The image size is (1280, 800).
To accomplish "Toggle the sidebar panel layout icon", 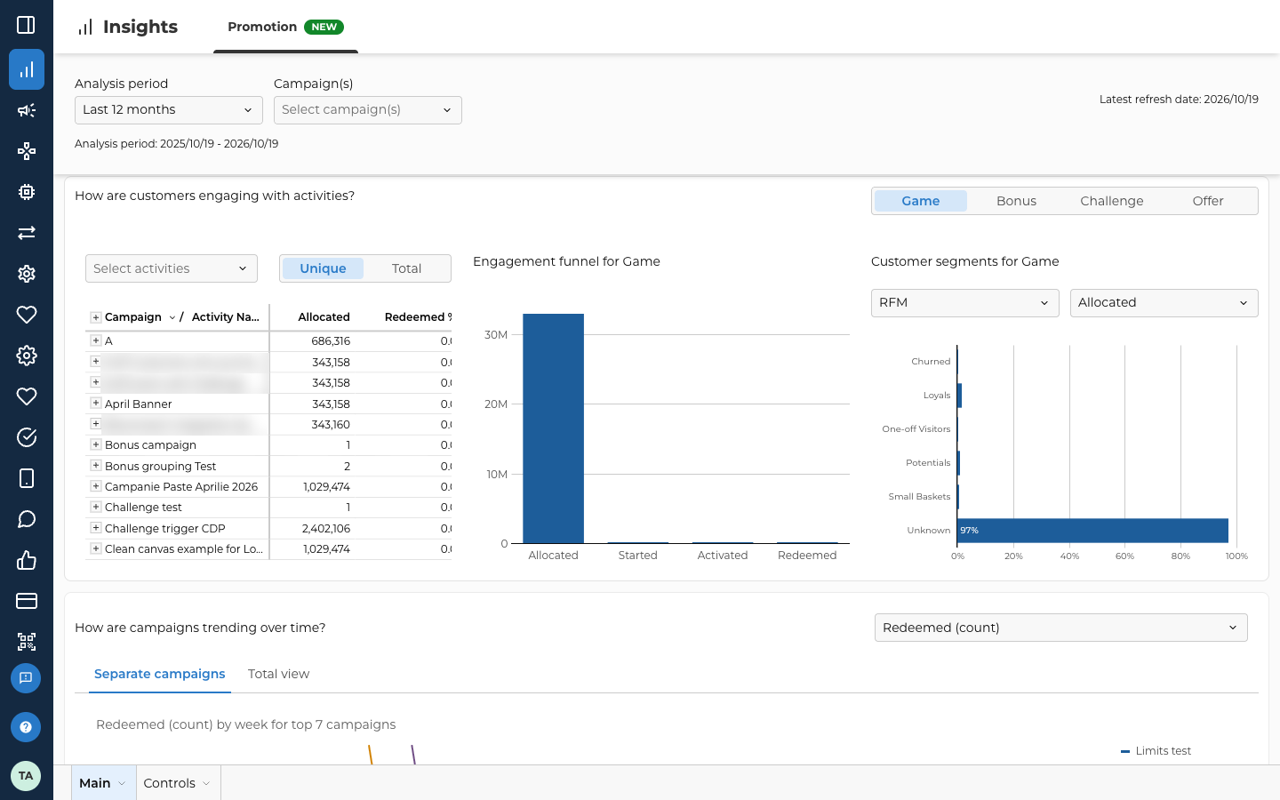I will pyautogui.click(x=27, y=25).
